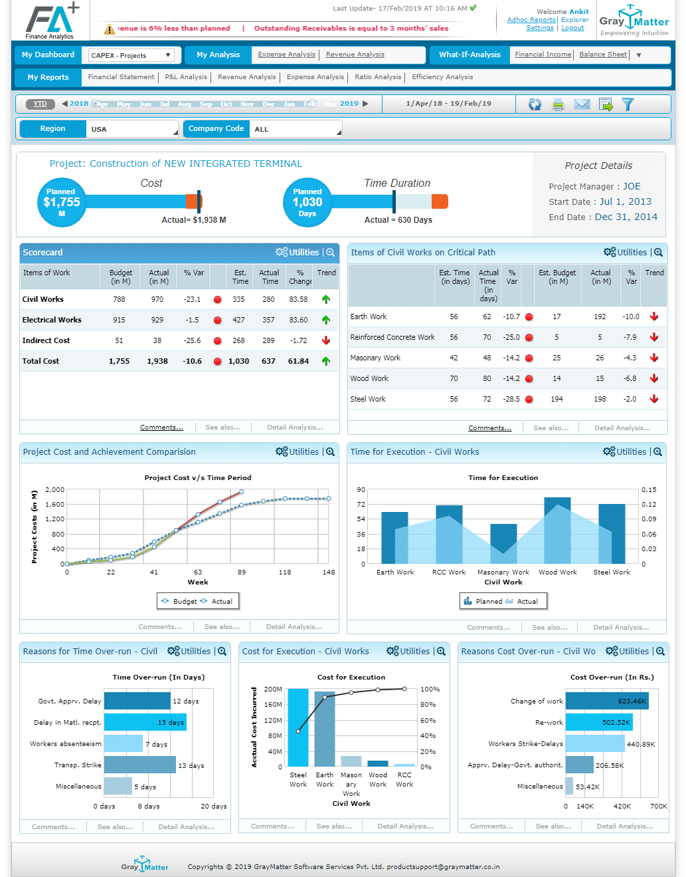Click the filter funnel icon
Image resolution: width=686 pixels, height=877 pixels.
(x=628, y=104)
